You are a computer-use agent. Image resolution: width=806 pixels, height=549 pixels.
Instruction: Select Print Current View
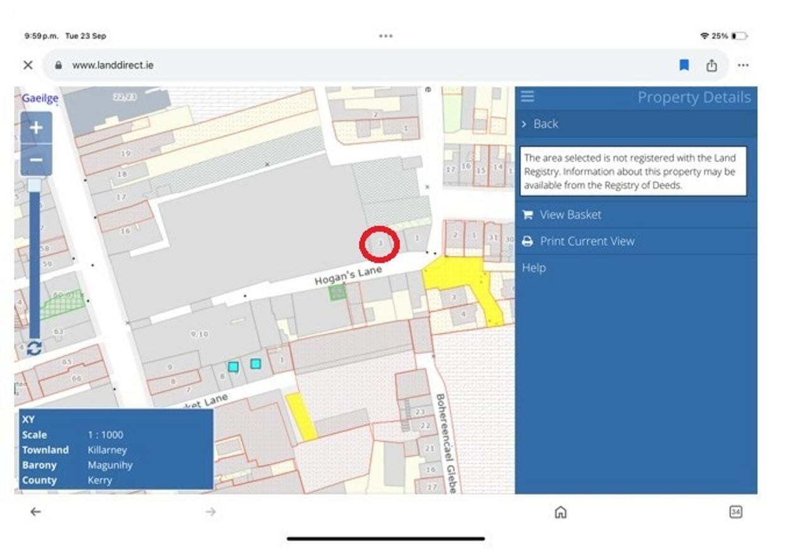(x=587, y=241)
